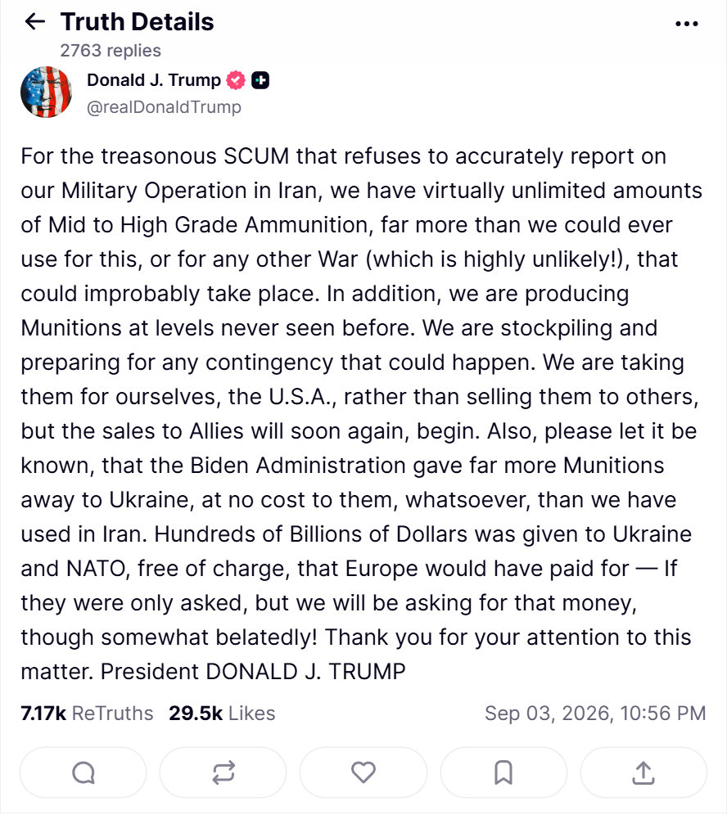The image size is (727, 815).
Task: View the 7.17k ReTruths list
Action: click(87, 714)
